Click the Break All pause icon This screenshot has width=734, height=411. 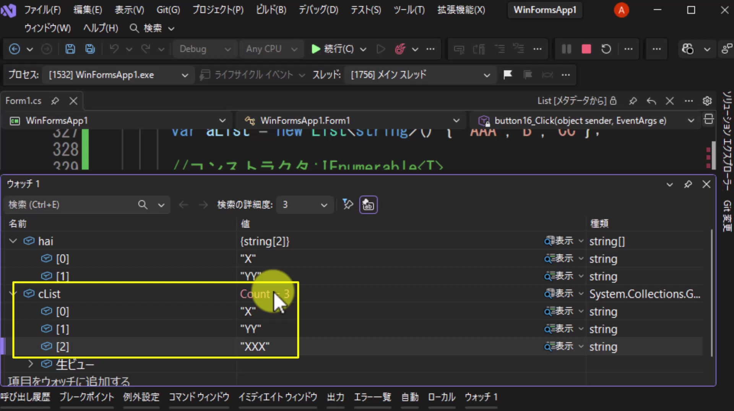566,49
